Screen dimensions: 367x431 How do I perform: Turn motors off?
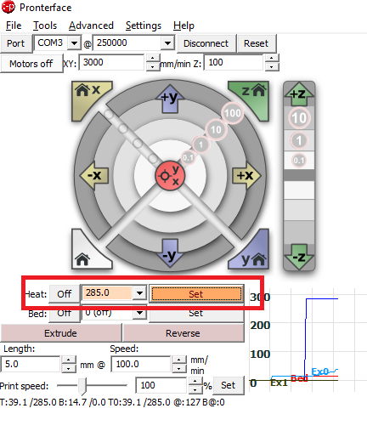click(31, 64)
